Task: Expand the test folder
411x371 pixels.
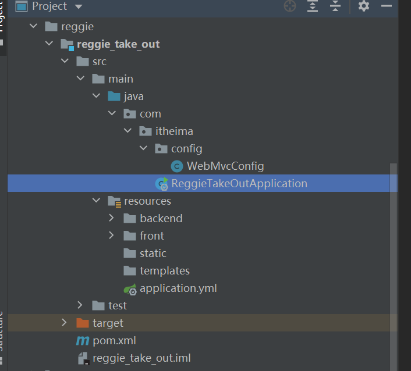Action: click(80, 305)
